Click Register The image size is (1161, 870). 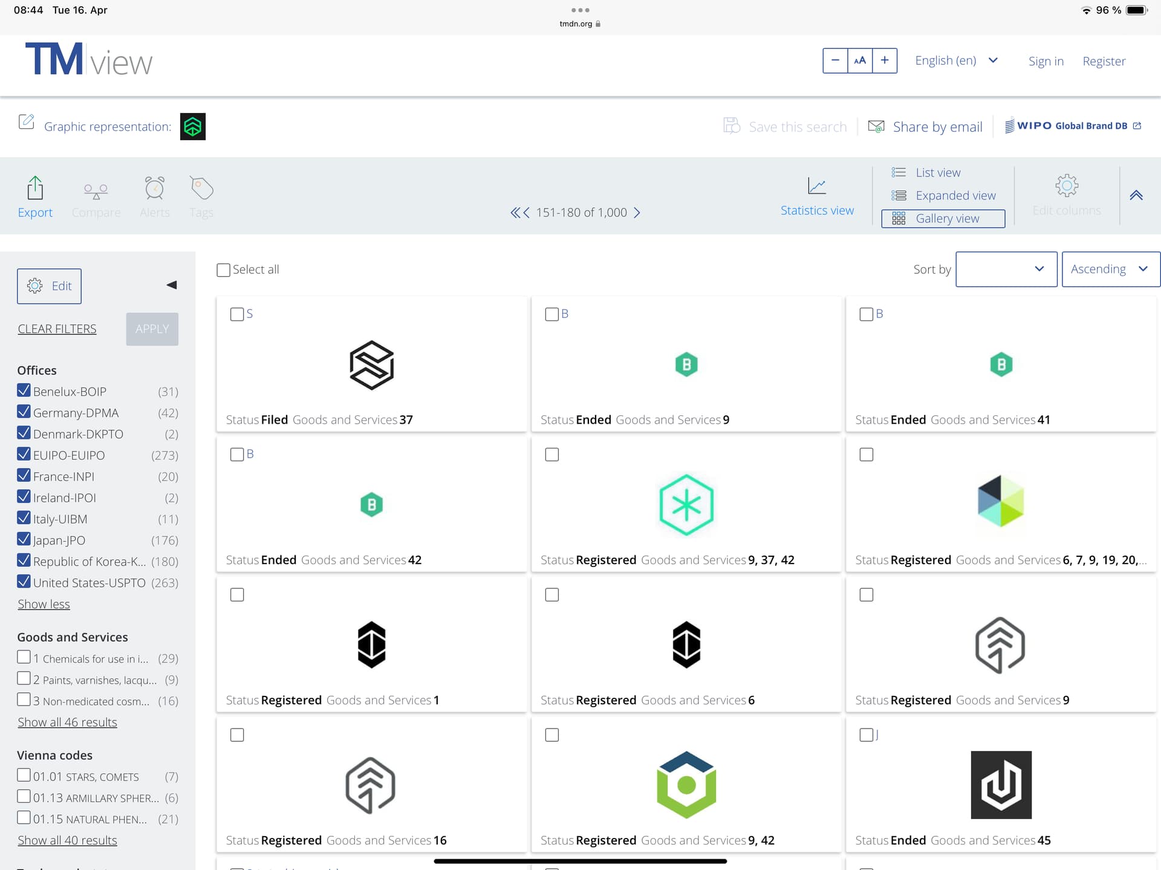click(1104, 61)
